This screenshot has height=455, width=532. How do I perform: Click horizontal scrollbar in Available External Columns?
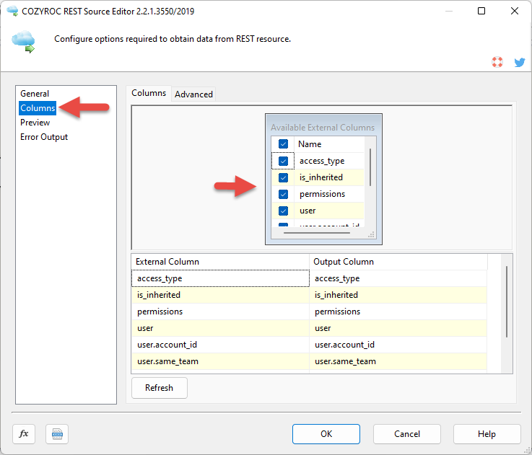(x=317, y=233)
